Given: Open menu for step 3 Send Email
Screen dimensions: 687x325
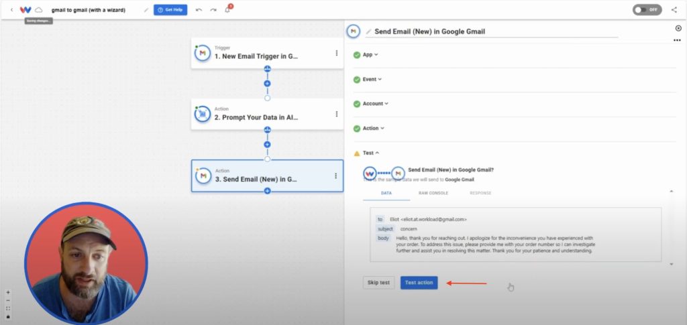Looking at the screenshot, I should (x=336, y=176).
